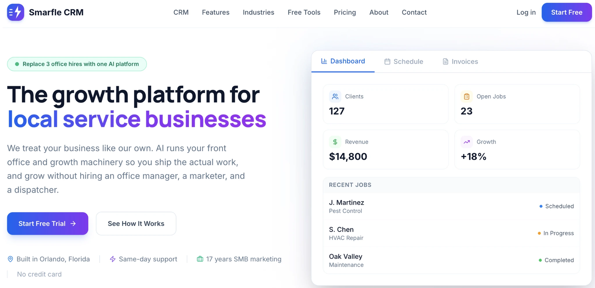Click the Built in Orlando, Florida text

(53, 259)
